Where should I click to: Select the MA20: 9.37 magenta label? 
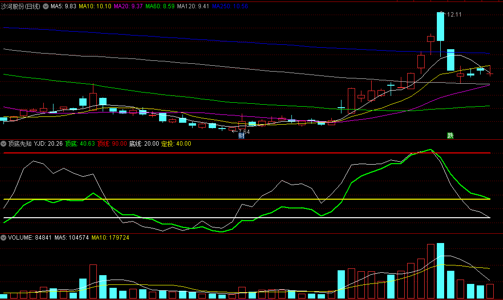point(128,6)
